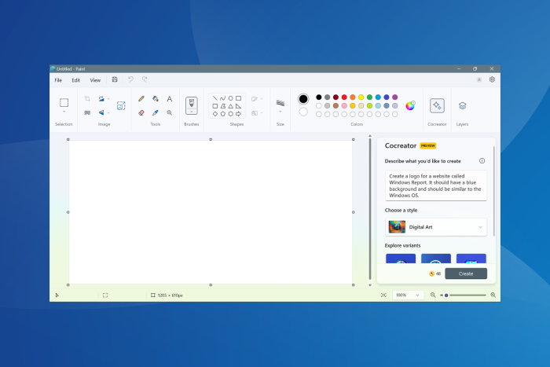Click the Fit to window icon

click(383, 295)
